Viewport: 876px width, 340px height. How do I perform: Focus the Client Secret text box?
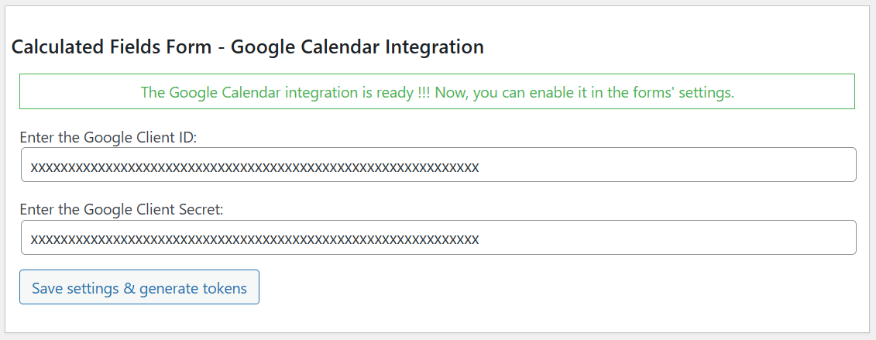pyautogui.click(x=438, y=238)
